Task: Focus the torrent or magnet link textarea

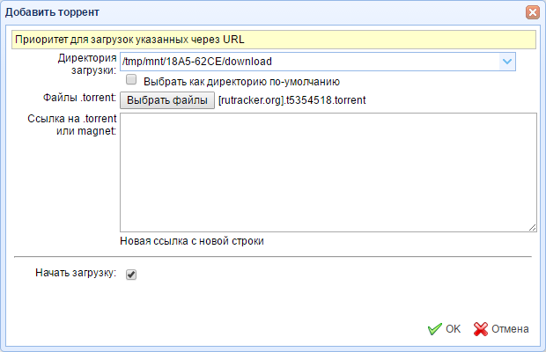Action: pyautogui.click(x=328, y=172)
